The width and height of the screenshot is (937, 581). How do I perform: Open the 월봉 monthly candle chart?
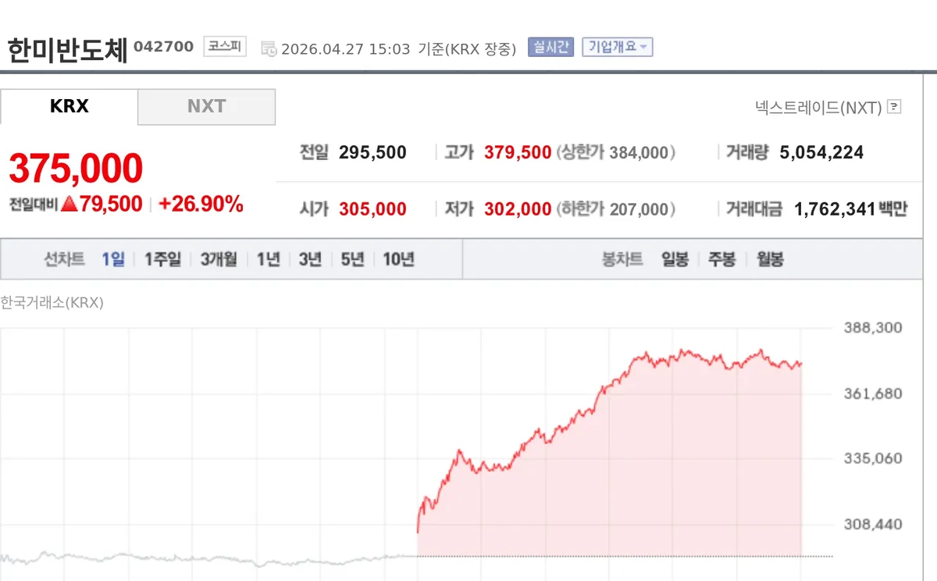[x=770, y=259]
